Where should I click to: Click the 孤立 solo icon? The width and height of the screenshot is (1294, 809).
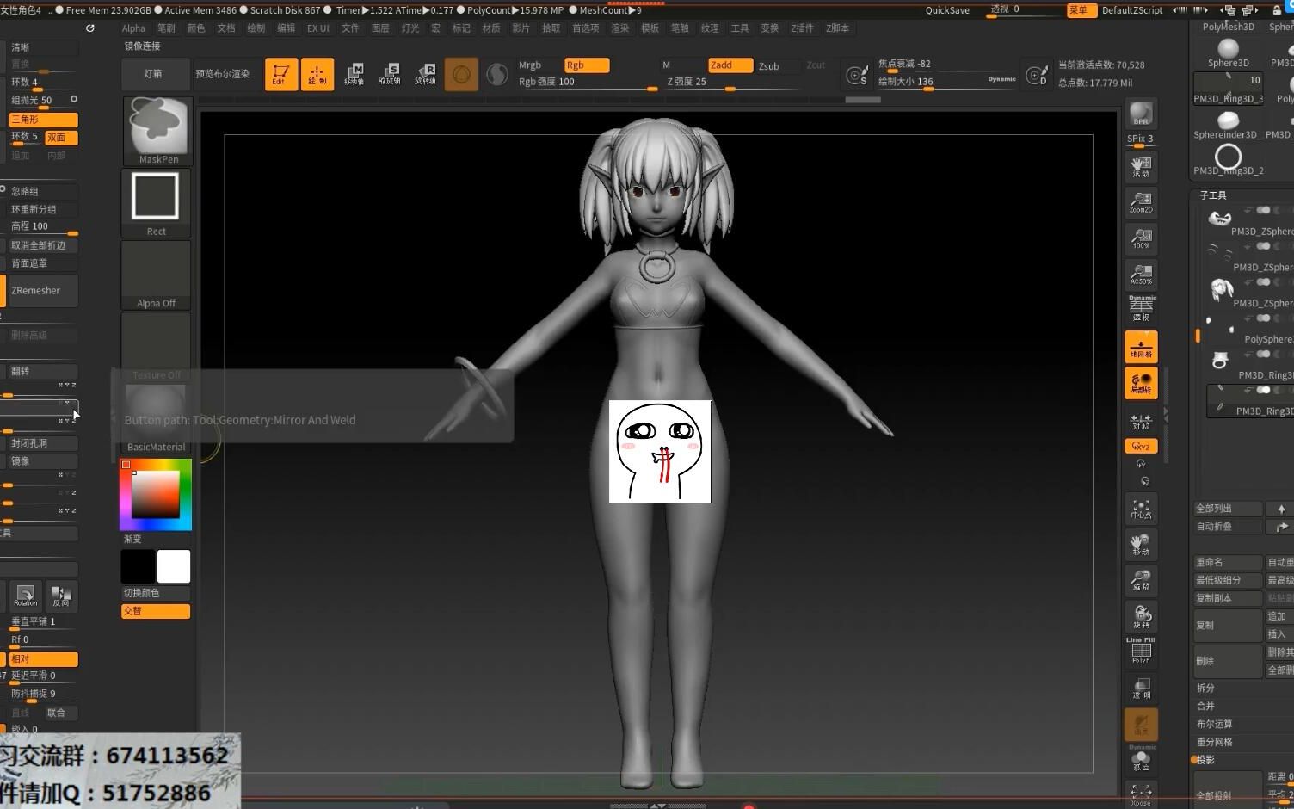[x=1141, y=759]
